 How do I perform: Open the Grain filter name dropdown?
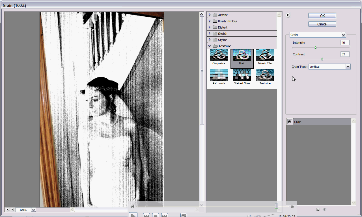(x=343, y=35)
